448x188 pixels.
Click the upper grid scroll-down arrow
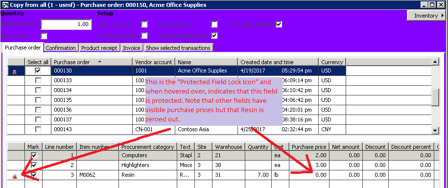coord(435,130)
